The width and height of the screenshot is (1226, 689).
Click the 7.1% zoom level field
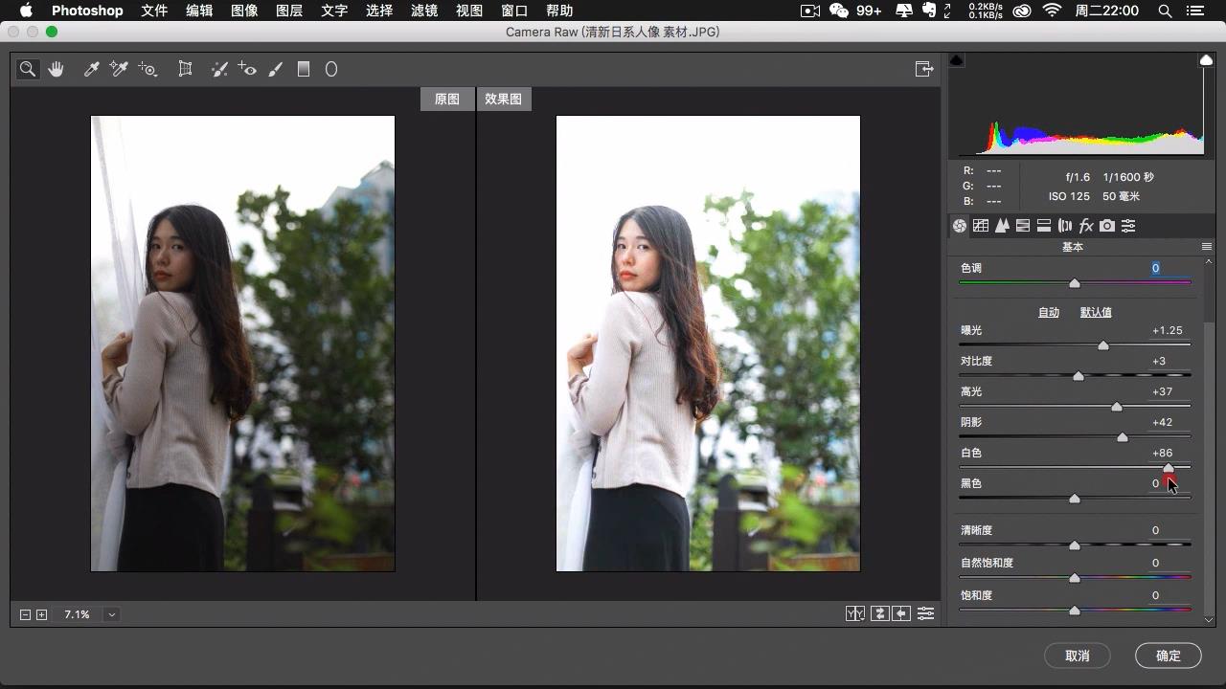(x=77, y=614)
